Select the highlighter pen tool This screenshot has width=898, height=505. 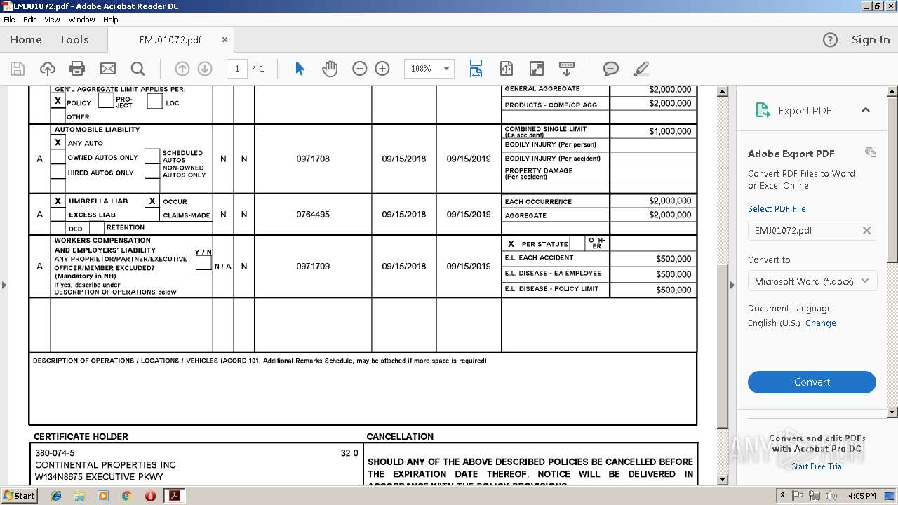pos(641,69)
